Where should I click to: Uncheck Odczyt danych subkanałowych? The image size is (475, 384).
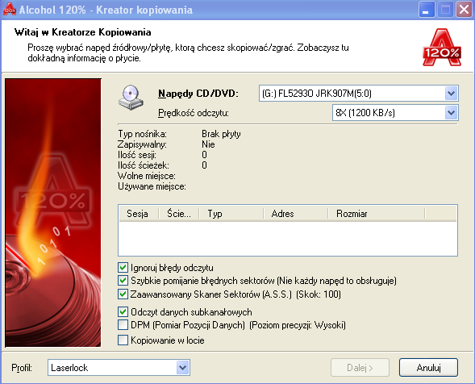point(123,312)
